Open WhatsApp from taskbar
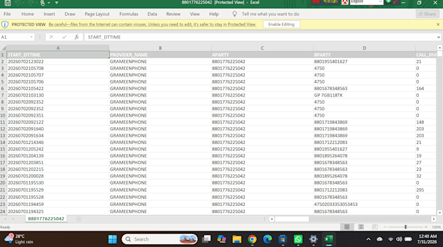Image resolution: width=443 pixels, height=247 pixels. (298, 239)
